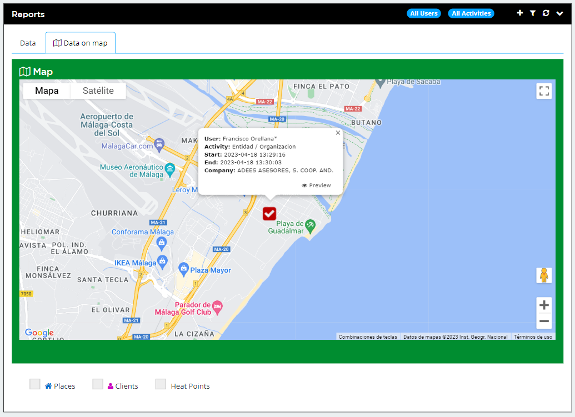Click the Parador de Málaga Golf Club pin
The height and width of the screenshot is (417, 575).
217,308
